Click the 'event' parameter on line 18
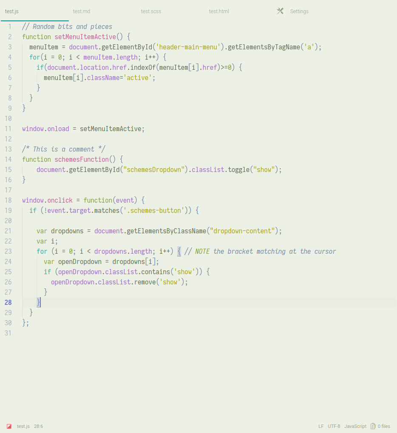The height and width of the screenshot is (433, 397). 125,200
